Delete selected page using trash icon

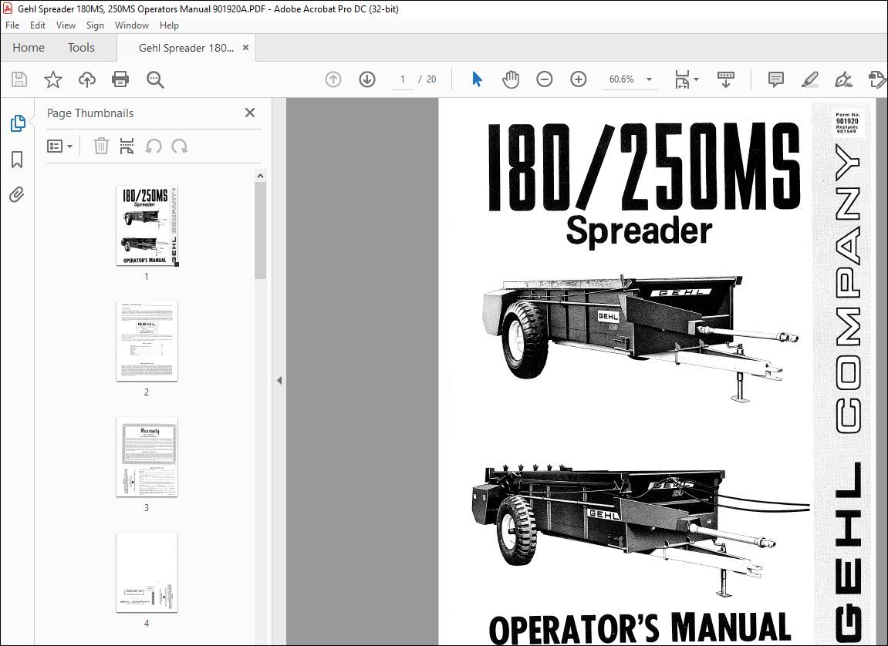tap(101, 146)
